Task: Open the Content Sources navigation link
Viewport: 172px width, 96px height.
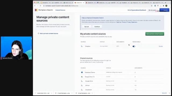Action: tap(60, 10)
